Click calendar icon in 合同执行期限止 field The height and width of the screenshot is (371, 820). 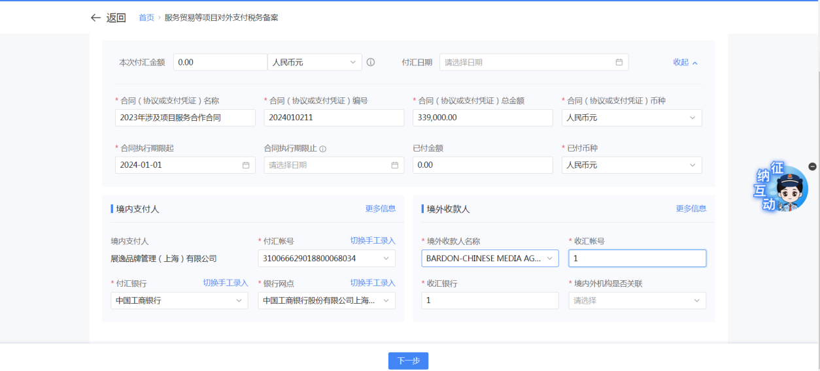tap(394, 165)
